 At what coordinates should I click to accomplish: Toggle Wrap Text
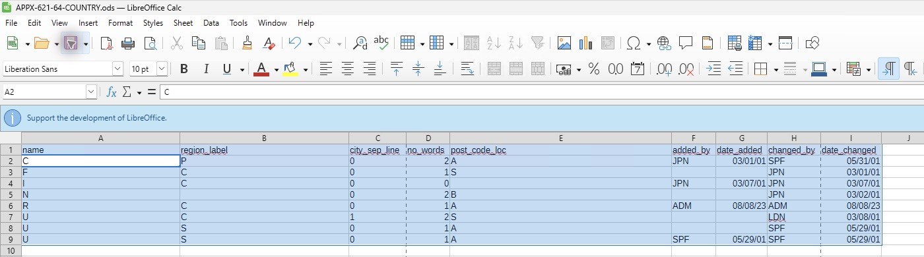pos(467,69)
